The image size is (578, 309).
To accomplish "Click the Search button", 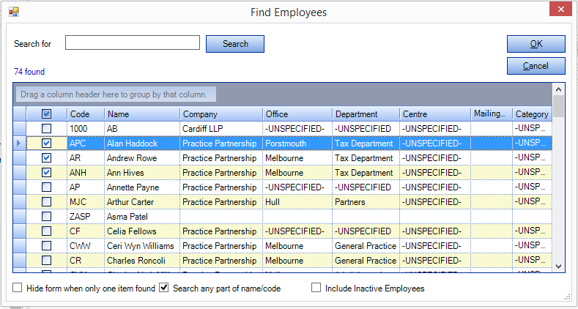I will tap(235, 44).
